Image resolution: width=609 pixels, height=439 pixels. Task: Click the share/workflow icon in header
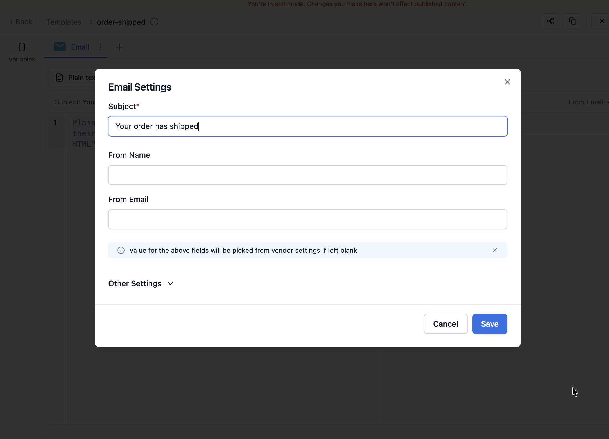[x=550, y=21]
